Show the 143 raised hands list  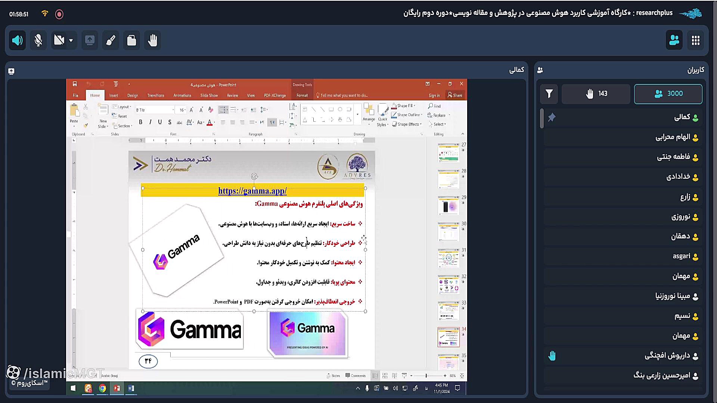coord(596,94)
